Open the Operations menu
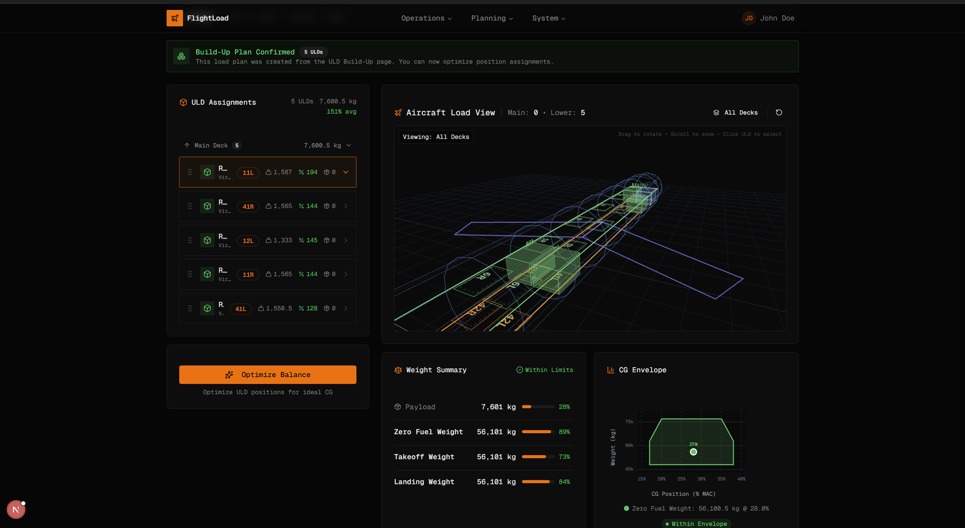This screenshot has width=965, height=528. click(x=426, y=18)
